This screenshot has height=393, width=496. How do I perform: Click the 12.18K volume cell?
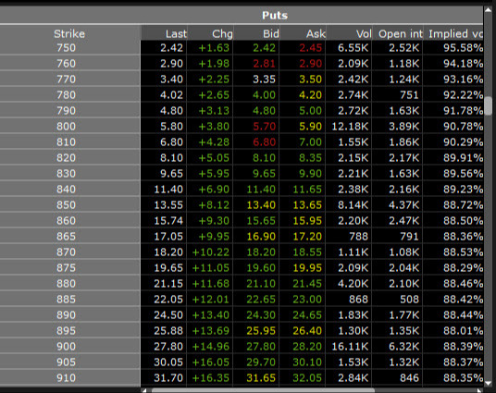pyautogui.click(x=350, y=127)
